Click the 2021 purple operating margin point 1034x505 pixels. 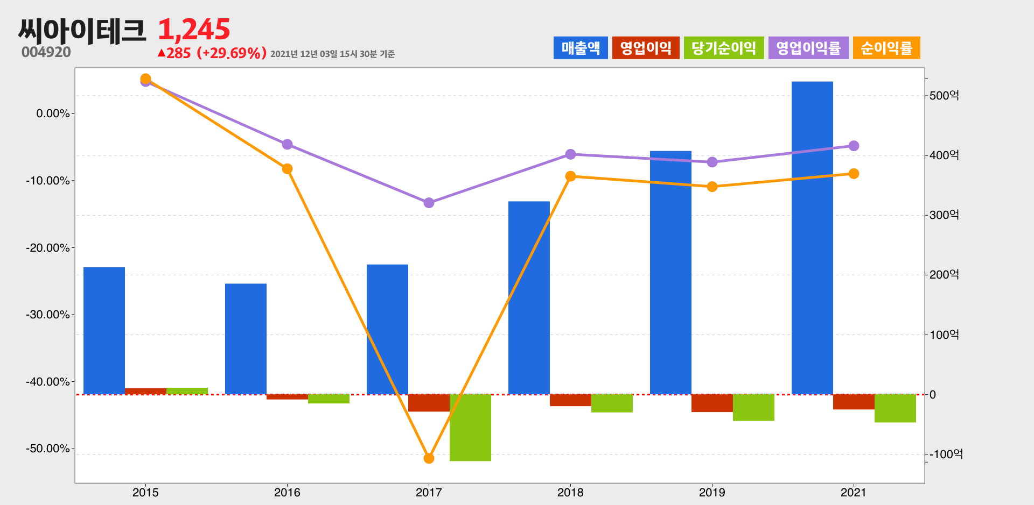pyautogui.click(x=854, y=146)
